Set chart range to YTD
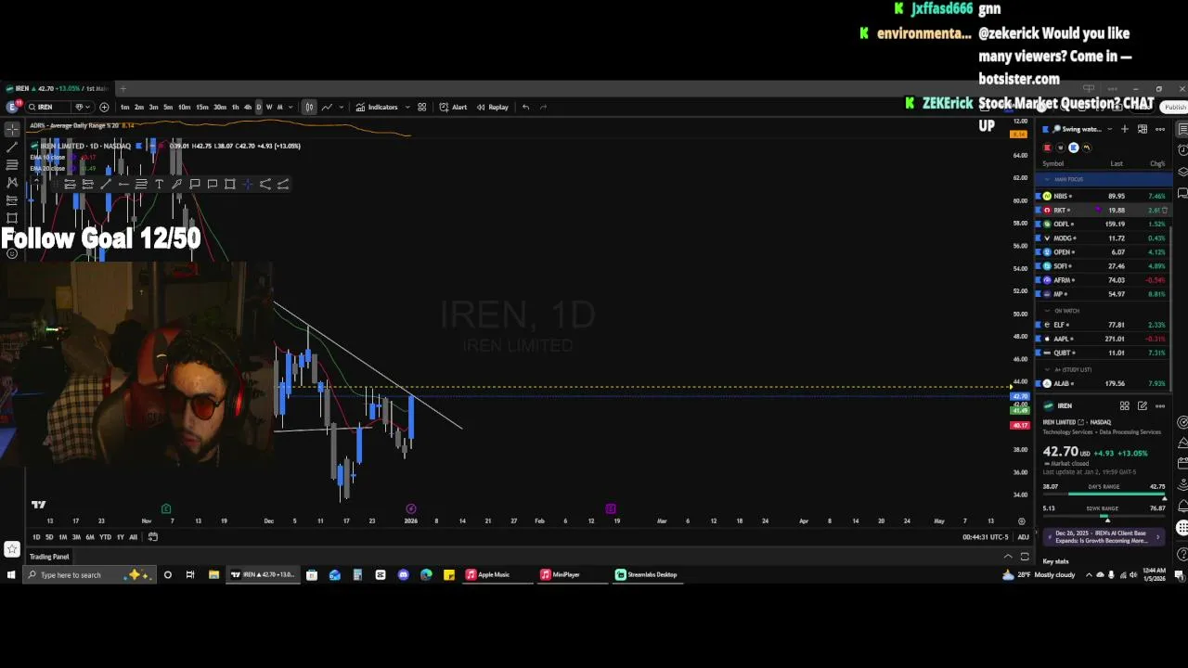Viewport: 1188px width, 668px height. pos(105,537)
